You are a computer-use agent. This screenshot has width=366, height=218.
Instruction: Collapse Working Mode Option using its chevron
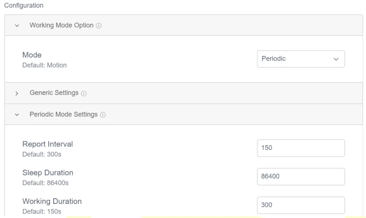coord(17,26)
